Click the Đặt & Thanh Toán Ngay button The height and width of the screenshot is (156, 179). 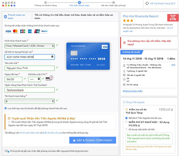[x=93, y=140]
